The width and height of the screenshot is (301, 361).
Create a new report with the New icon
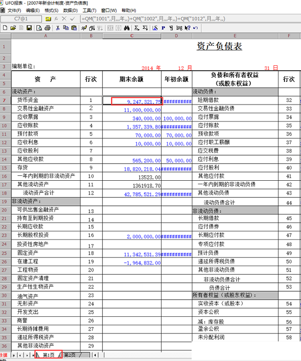click(5, 28)
